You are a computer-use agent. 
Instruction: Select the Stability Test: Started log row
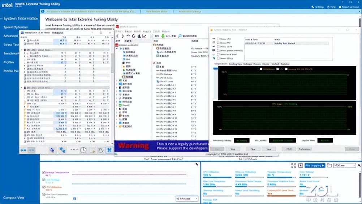[x=286, y=43]
